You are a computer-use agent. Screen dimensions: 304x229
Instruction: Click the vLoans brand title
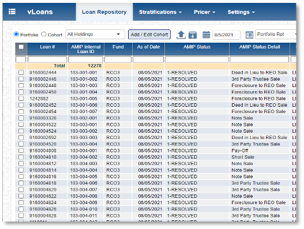click(40, 12)
